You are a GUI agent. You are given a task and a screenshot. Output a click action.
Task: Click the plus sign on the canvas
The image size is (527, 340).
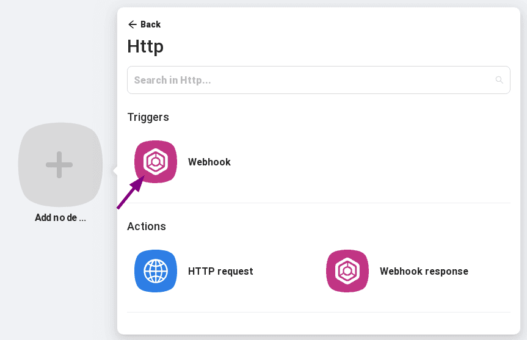(x=59, y=165)
